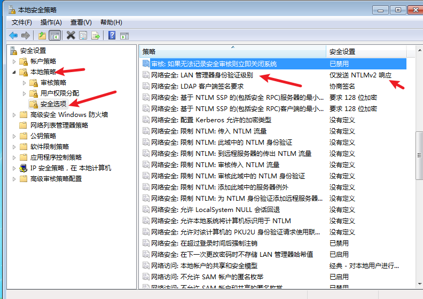Viewport: 423px width, 299px height.
Task: Click the Export List toolbar icon
Action: click(x=96, y=35)
